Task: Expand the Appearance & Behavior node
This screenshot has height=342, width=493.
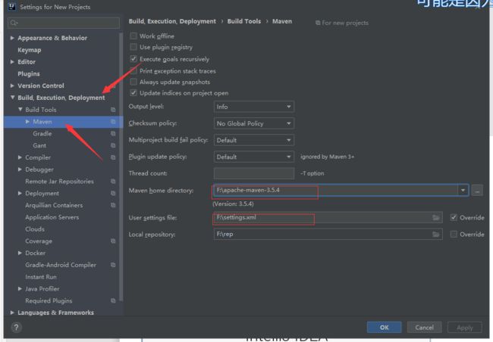Action: (12, 38)
